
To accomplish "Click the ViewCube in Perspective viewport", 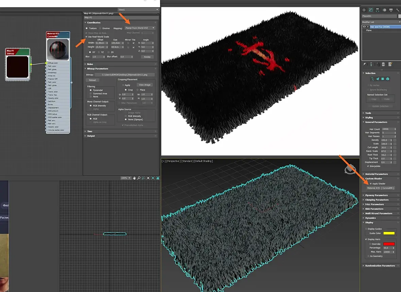I will [350, 169].
